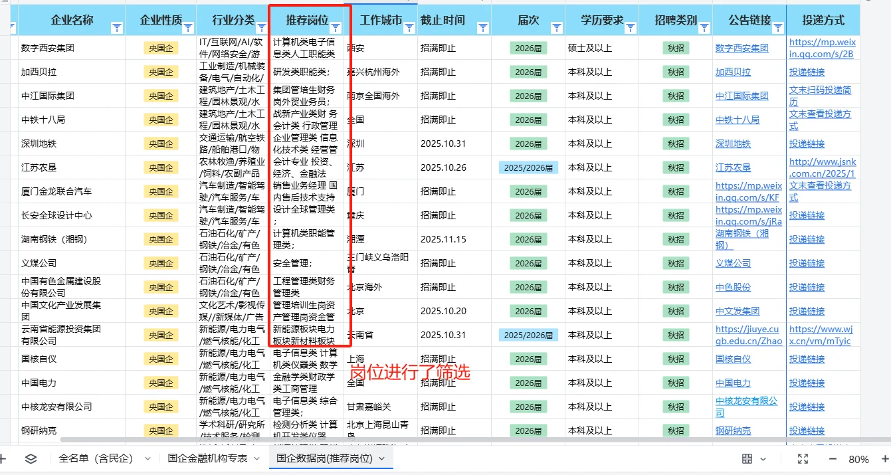Open 中铁十八局 announcement link

tap(737, 120)
